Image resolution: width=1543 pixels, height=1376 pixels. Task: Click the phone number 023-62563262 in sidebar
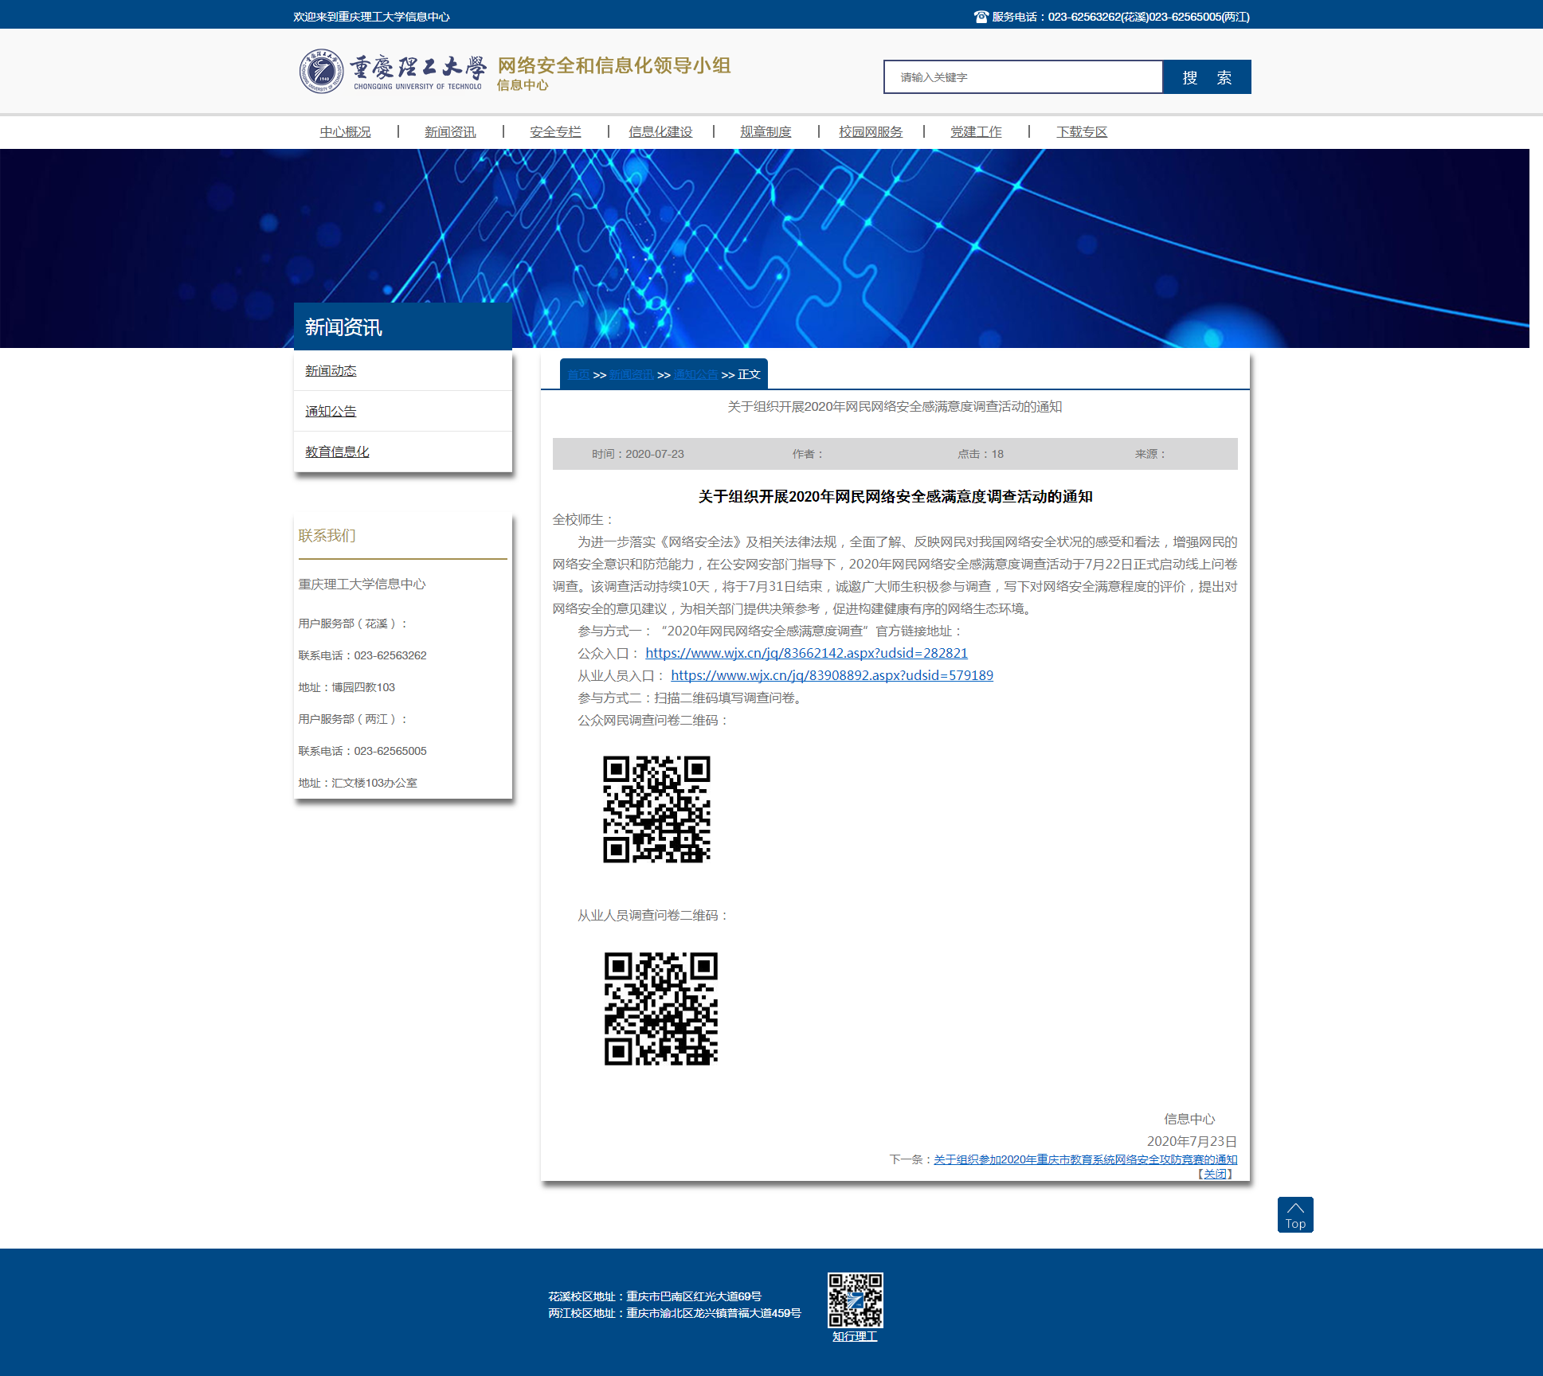tap(390, 655)
